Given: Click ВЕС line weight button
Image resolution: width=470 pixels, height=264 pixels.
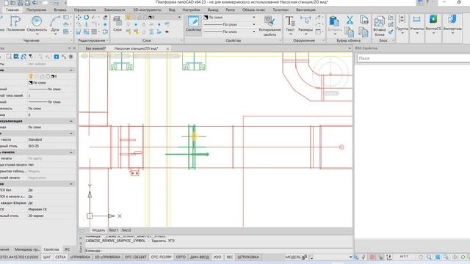Looking at the screenshot, I should pos(230,257).
